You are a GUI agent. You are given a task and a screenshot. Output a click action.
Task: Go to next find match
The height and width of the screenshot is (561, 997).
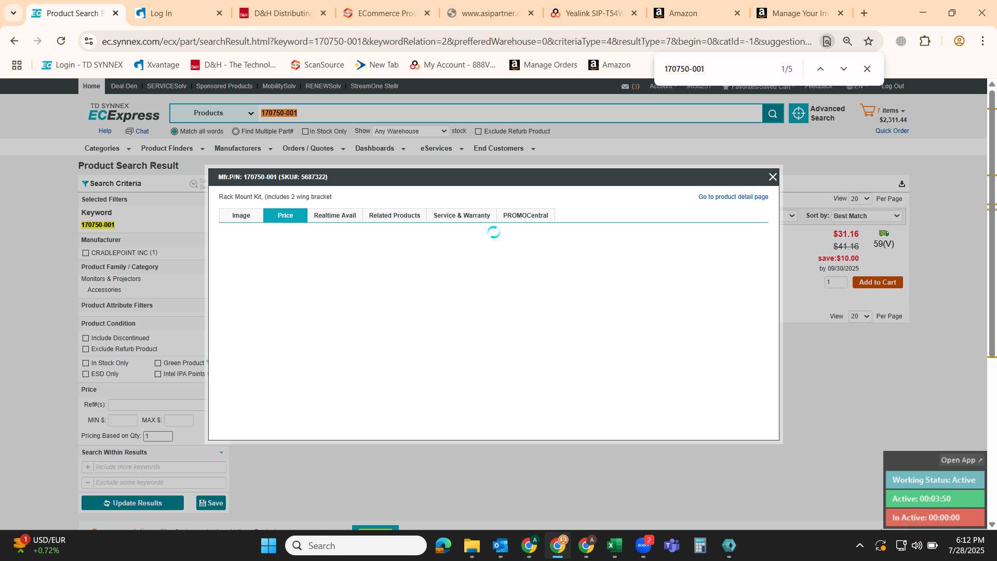843,69
